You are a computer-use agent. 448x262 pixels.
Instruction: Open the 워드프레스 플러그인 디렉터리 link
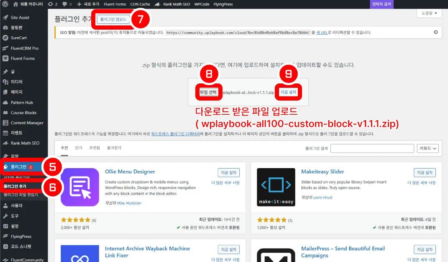pos(175,134)
